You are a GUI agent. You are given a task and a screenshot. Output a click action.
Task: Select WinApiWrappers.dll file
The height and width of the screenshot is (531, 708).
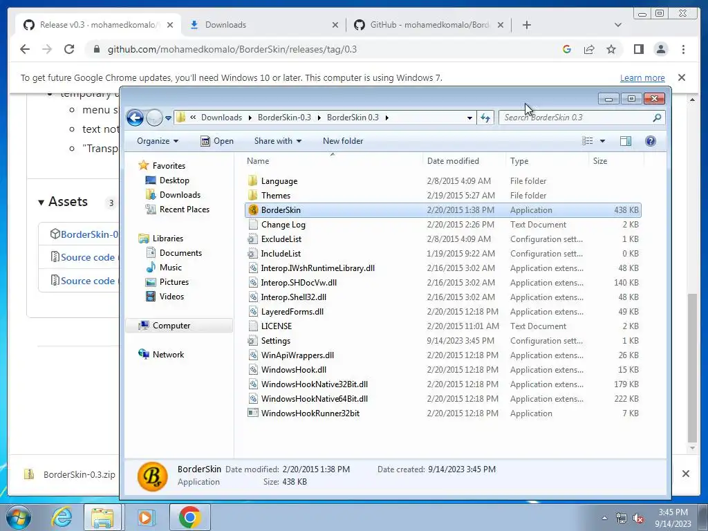tap(297, 355)
